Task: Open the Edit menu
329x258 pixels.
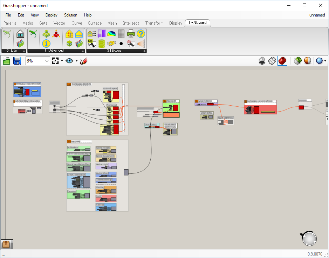Action: (21, 15)
